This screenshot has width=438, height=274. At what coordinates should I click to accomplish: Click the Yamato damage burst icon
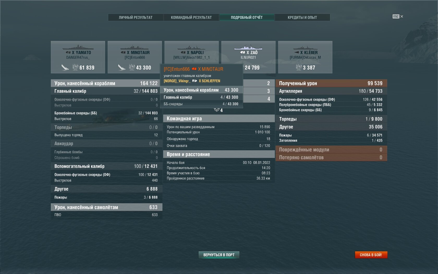[x=75, y=67]
